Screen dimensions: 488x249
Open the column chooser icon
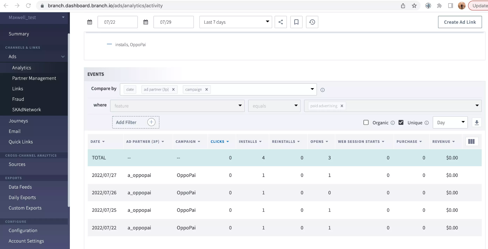click(471, 142)
